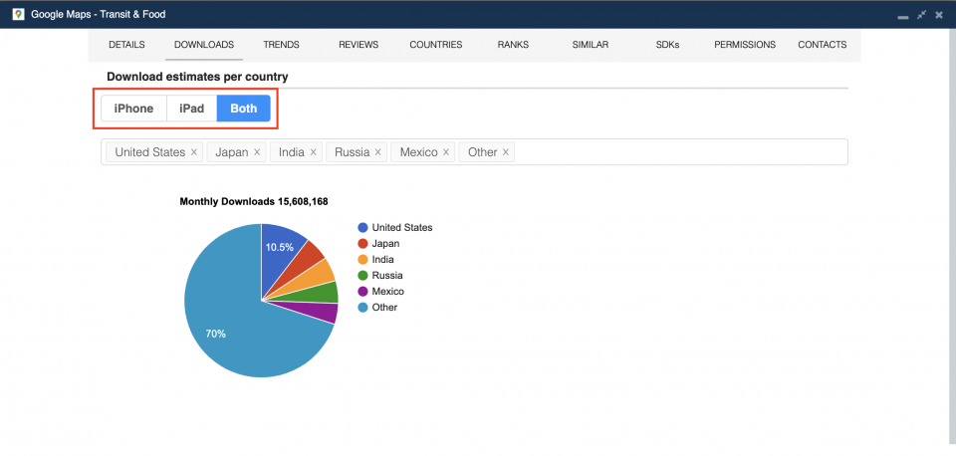The image size is (956, 456).
Task: Remove United States tag with its x
Action: click(x=194, y=152)
